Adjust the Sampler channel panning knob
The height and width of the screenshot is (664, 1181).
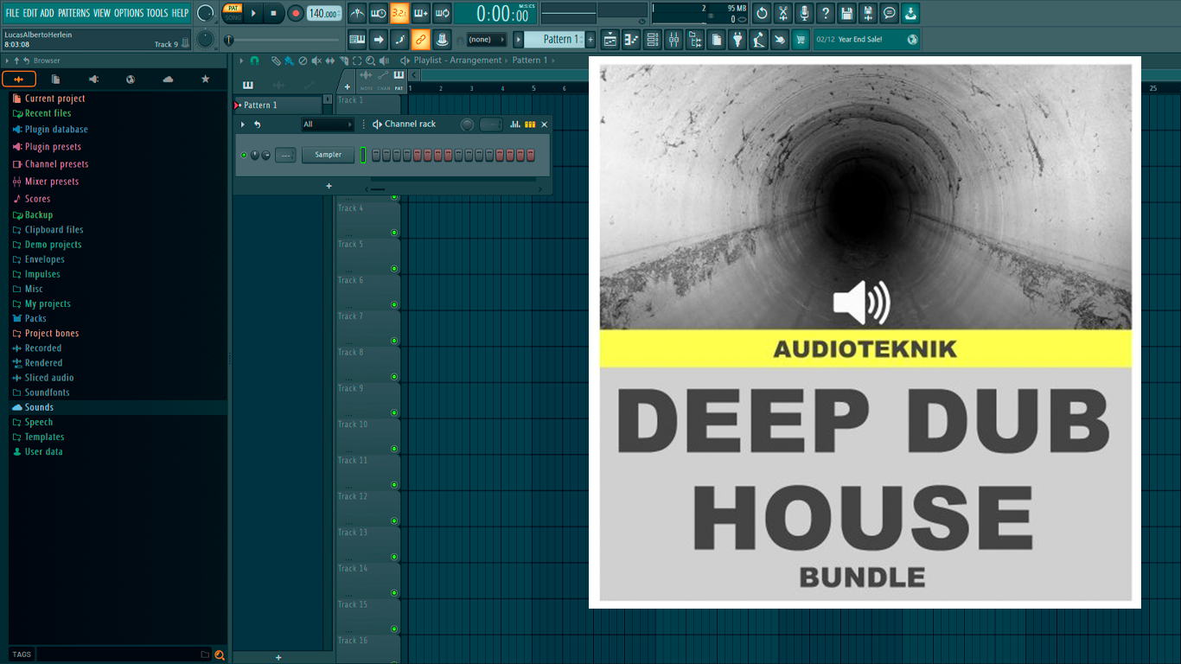tap(255, 155)
